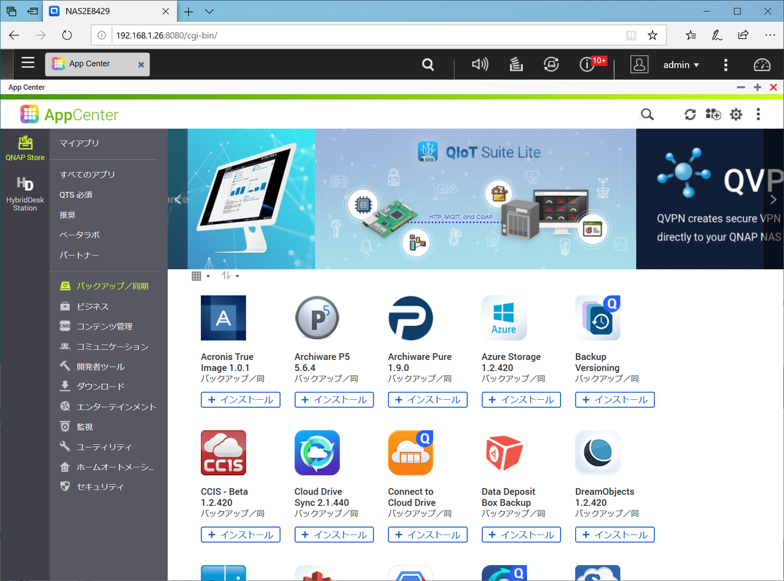Switch to the App Center taskbar tab
Screen dimensions: 784x581
[x=97, y=64]
